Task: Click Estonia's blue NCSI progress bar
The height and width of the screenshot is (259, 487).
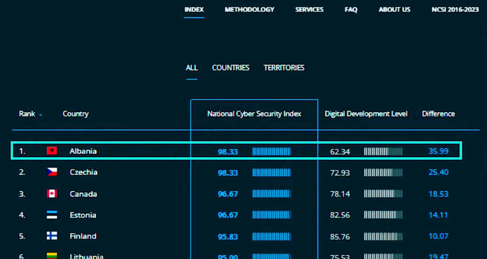Action: pyautogui.click(x=271, y=215)
